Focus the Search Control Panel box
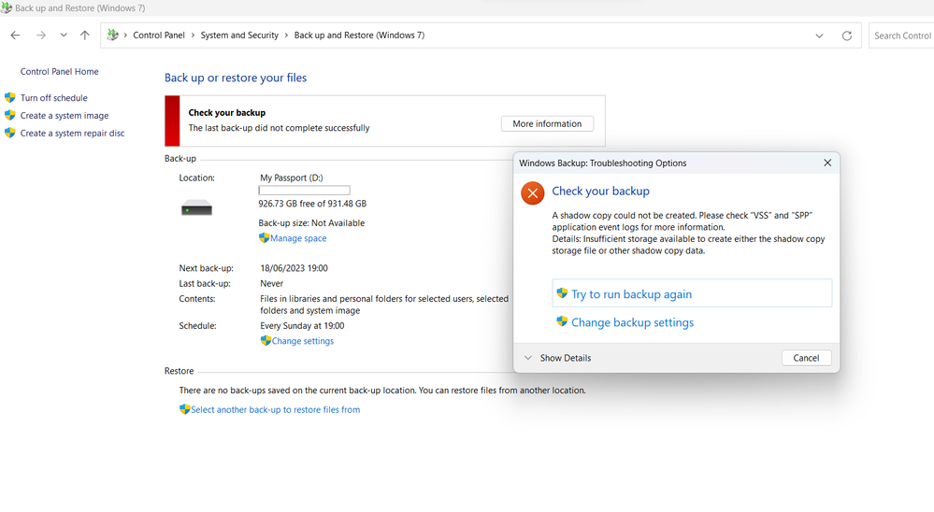Image resolution: width=934 pixels, height=512 pixels. click(x=901, y=36)
